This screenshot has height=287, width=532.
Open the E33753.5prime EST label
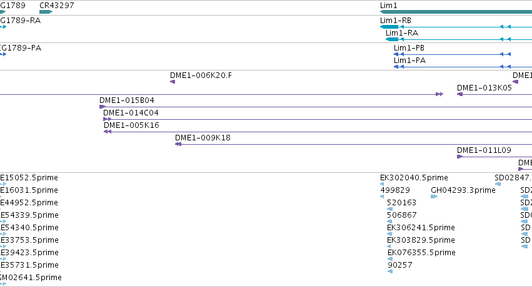(29, 240)
